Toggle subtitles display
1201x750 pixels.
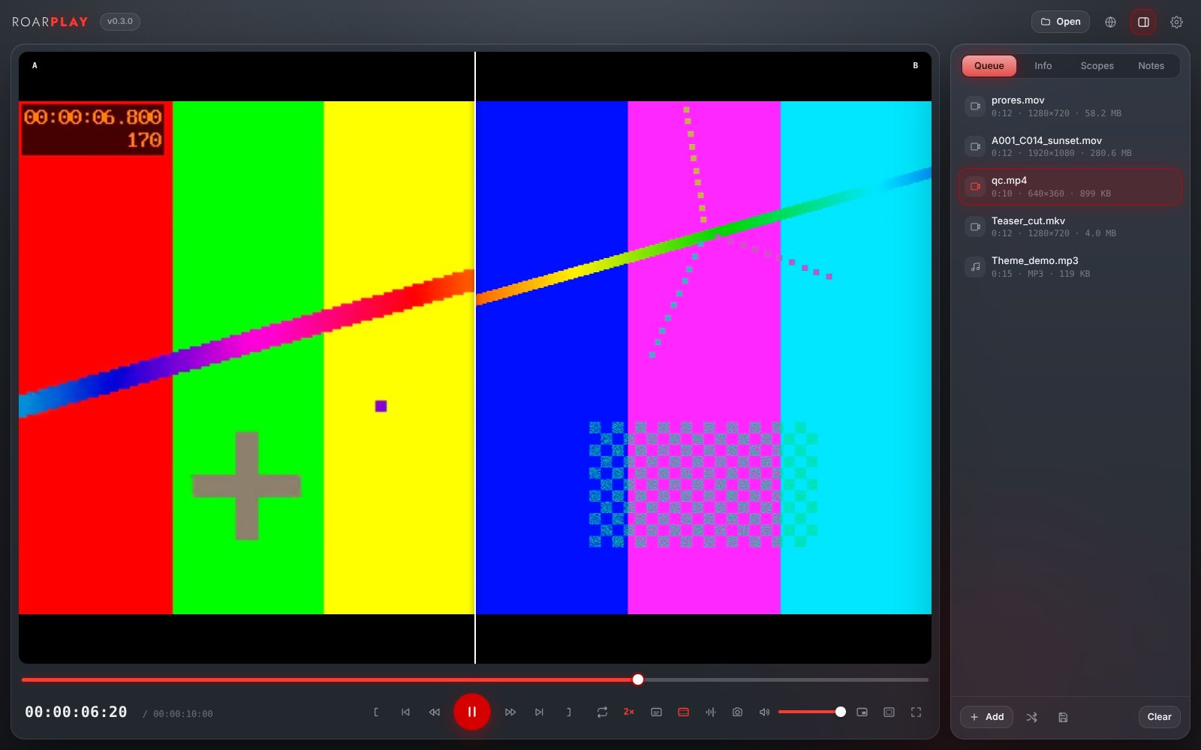(656, 712)
